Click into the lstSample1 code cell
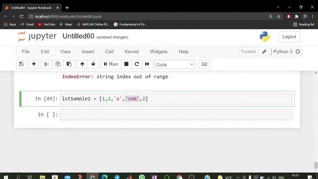The width and height of the screenshot is (318, 179). (176, 98)
